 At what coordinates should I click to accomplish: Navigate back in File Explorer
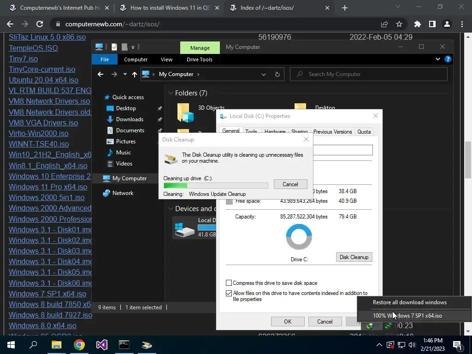coord(100,74)
